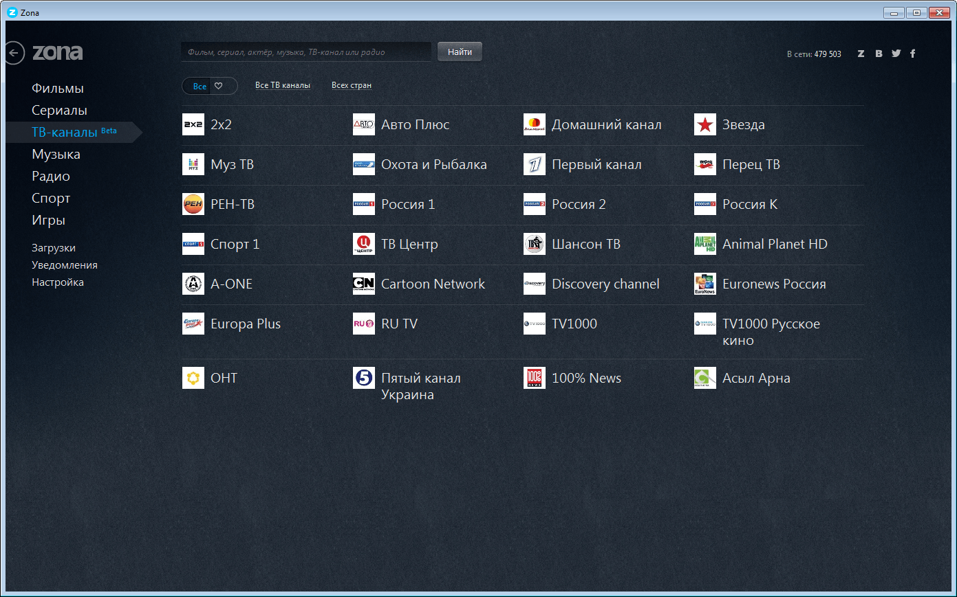Select the ТВ-каналы Beta section
957x597 pixels.
(x=74, y=132)
